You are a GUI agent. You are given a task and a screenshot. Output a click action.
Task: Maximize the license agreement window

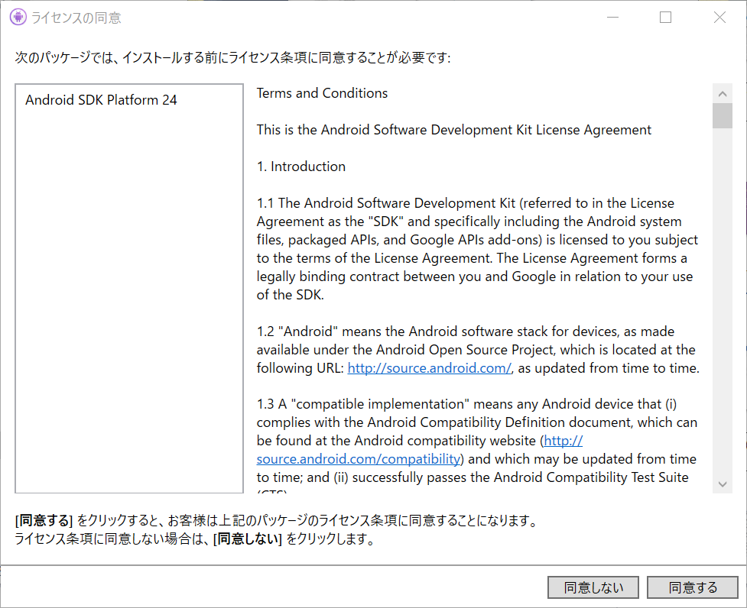tap(665, 18)
